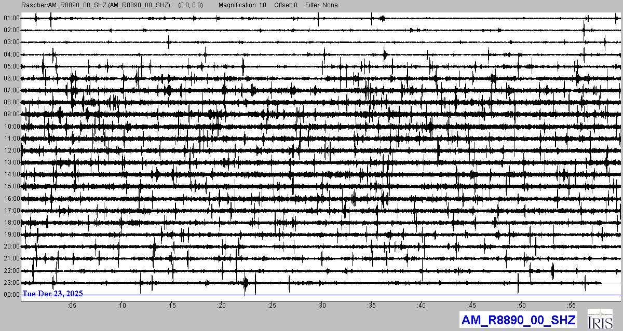Select the 19:00 hour row label
This screenshot has height=331, width=623.
tap(11, 235)
